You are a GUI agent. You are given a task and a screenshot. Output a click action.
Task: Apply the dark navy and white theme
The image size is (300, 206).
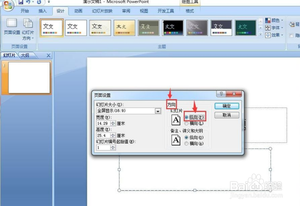point(221,28)
